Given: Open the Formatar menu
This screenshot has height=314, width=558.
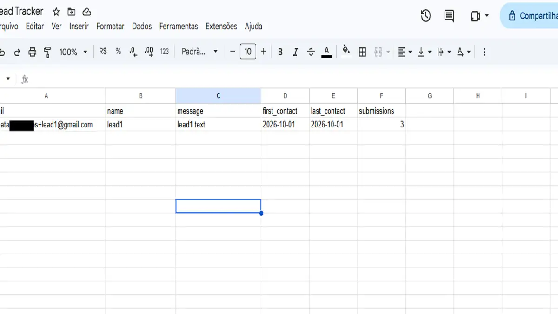Looking at the screenshot, I should click(110, 27).
